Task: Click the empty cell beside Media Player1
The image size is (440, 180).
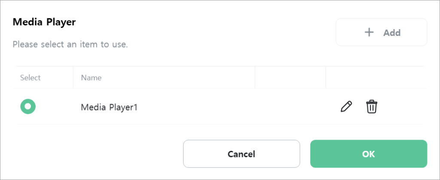Action: point(290,107)
